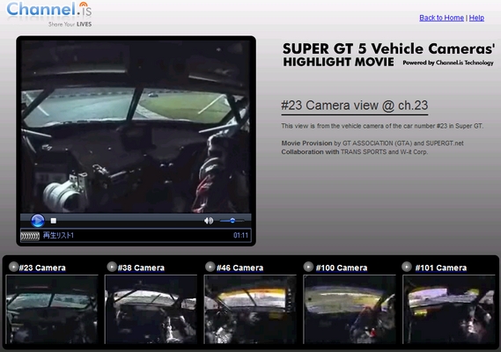Select the #100 Camera thumbnail
The image size is (501, 352).
(x=350, y=309)
